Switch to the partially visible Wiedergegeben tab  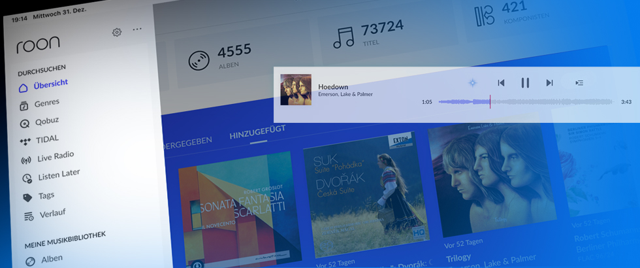[187, 142]
